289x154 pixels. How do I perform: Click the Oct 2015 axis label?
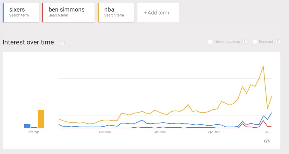point(105,132)
